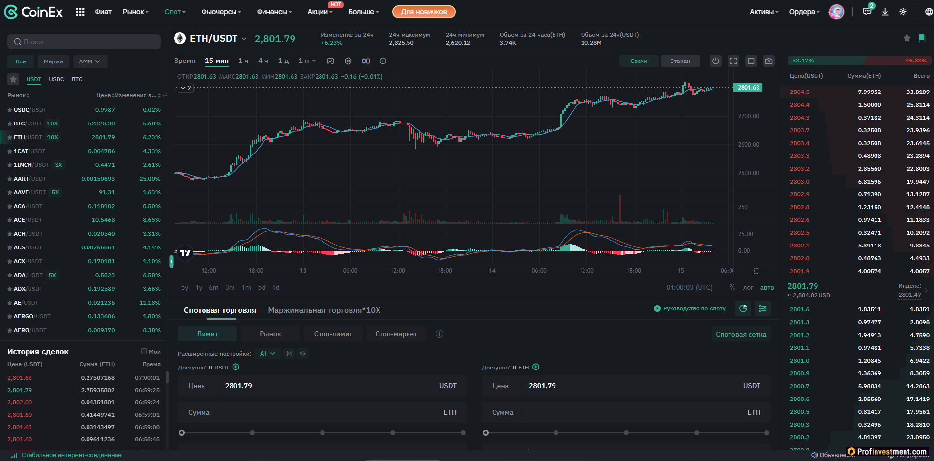The image size is (934, 461).
Task: Toggle the M advanced setting
Action: (x=289, y=354)
